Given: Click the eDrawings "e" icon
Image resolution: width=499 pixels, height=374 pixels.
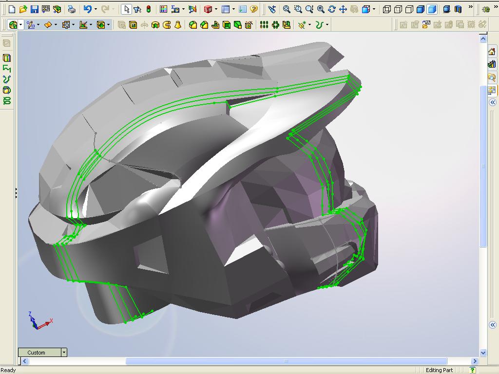Looking at the screenshot, I should point(486,9).
